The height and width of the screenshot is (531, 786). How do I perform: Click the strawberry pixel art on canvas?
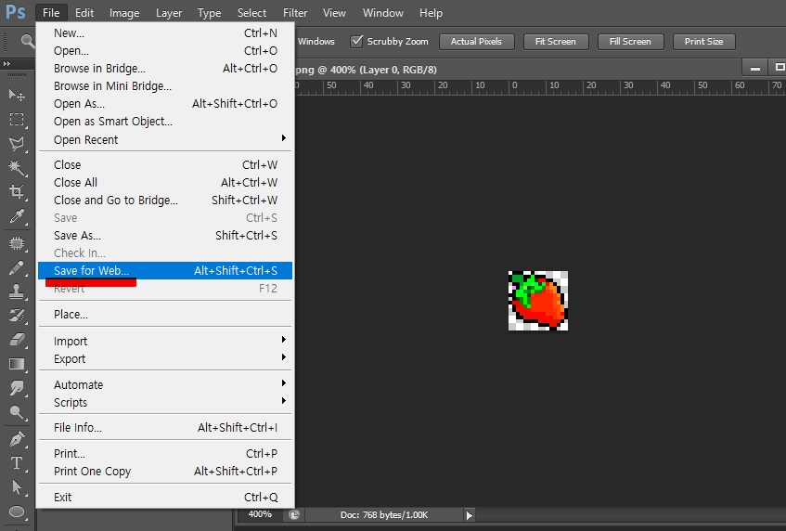(x=538, y=301)
